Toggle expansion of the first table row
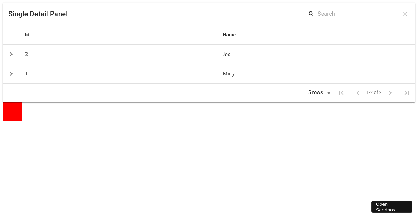The width and height of the screenshot is (418, 219). [11, 54]
